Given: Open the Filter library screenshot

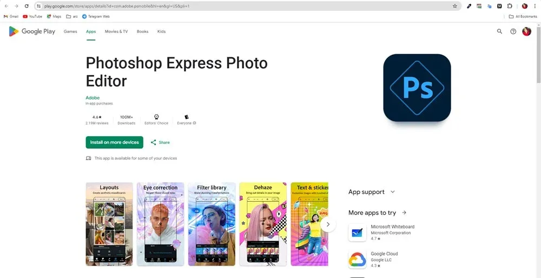Looking at the screenshot, I should [212, 224].
